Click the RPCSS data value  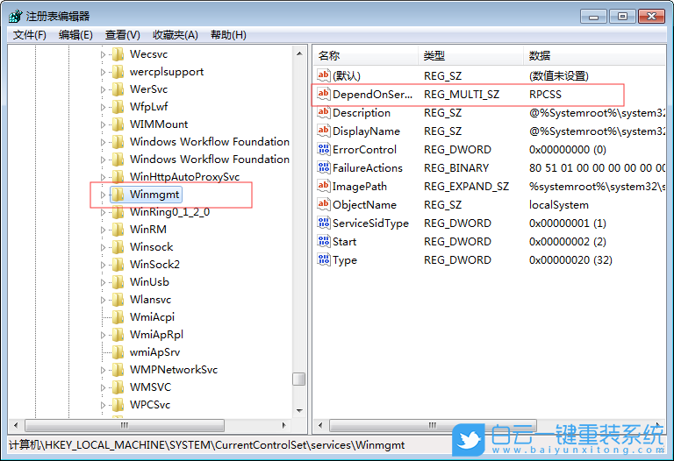click(x=545, y=95)
